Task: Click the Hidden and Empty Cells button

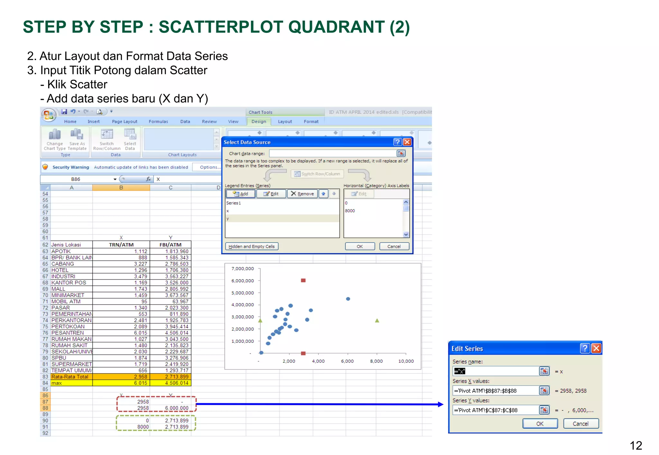Action: 252,246
